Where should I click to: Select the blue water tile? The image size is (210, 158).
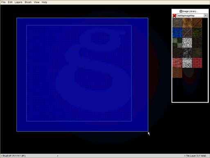pos(177,33)
